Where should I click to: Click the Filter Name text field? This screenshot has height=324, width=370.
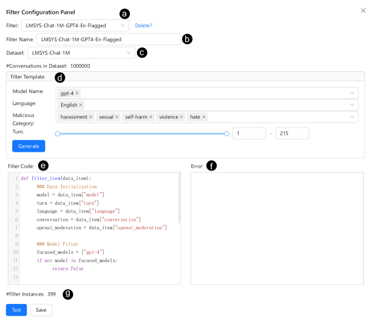[108, 40]
